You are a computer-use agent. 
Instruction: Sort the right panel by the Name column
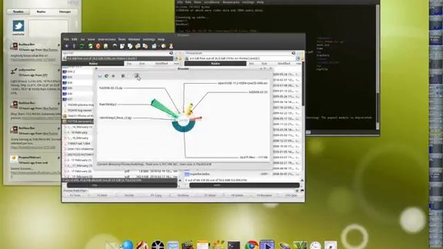[x=215, y=64]
